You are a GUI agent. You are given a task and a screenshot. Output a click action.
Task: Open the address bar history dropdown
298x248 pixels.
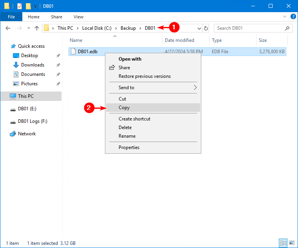pos(199,28)
